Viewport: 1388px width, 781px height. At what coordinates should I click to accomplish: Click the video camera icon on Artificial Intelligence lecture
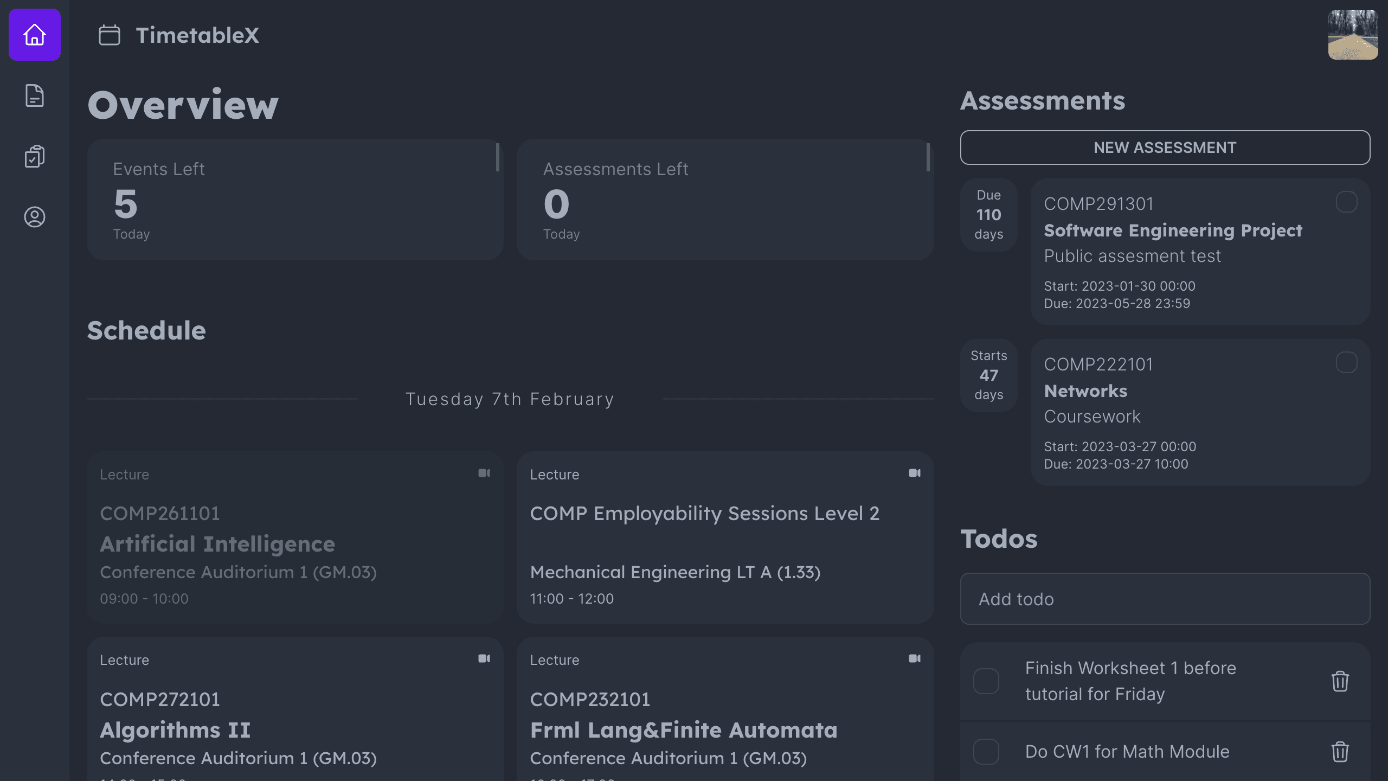484,473
